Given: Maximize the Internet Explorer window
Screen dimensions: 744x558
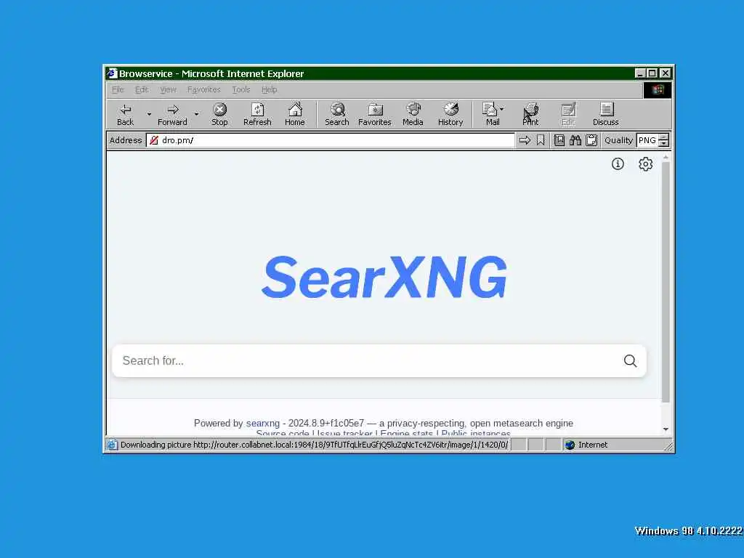Looking at the screenshot, I should pos(652,73).
